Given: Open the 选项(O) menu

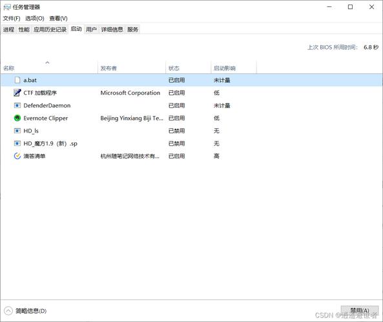Looking at the screenshot, I should point(35,19).
